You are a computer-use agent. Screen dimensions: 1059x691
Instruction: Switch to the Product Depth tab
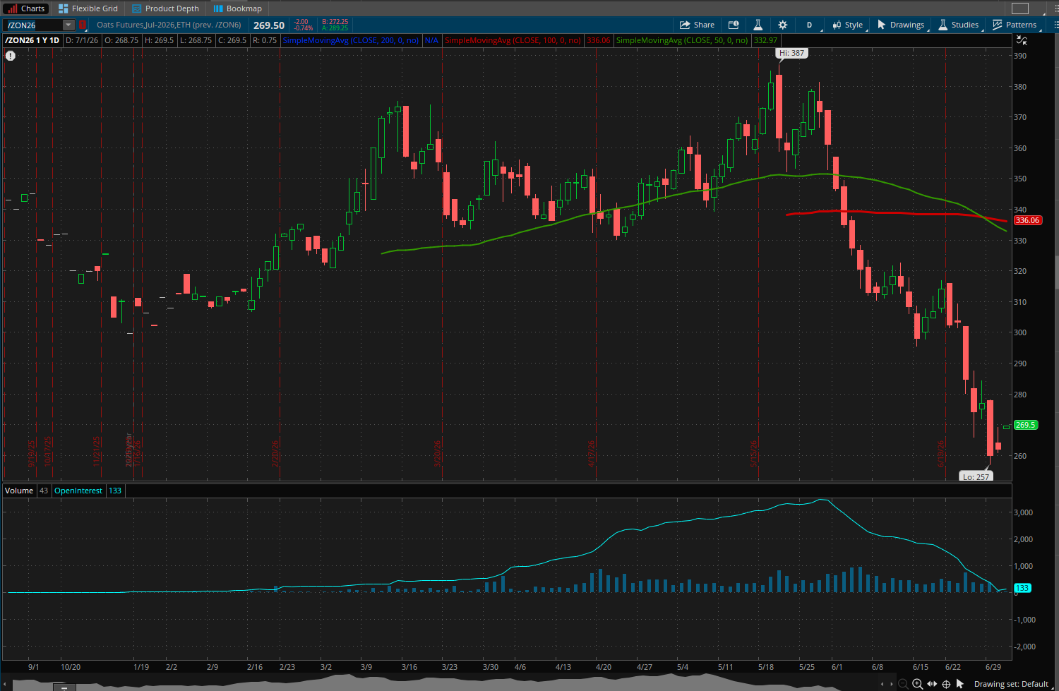(166, 8)
